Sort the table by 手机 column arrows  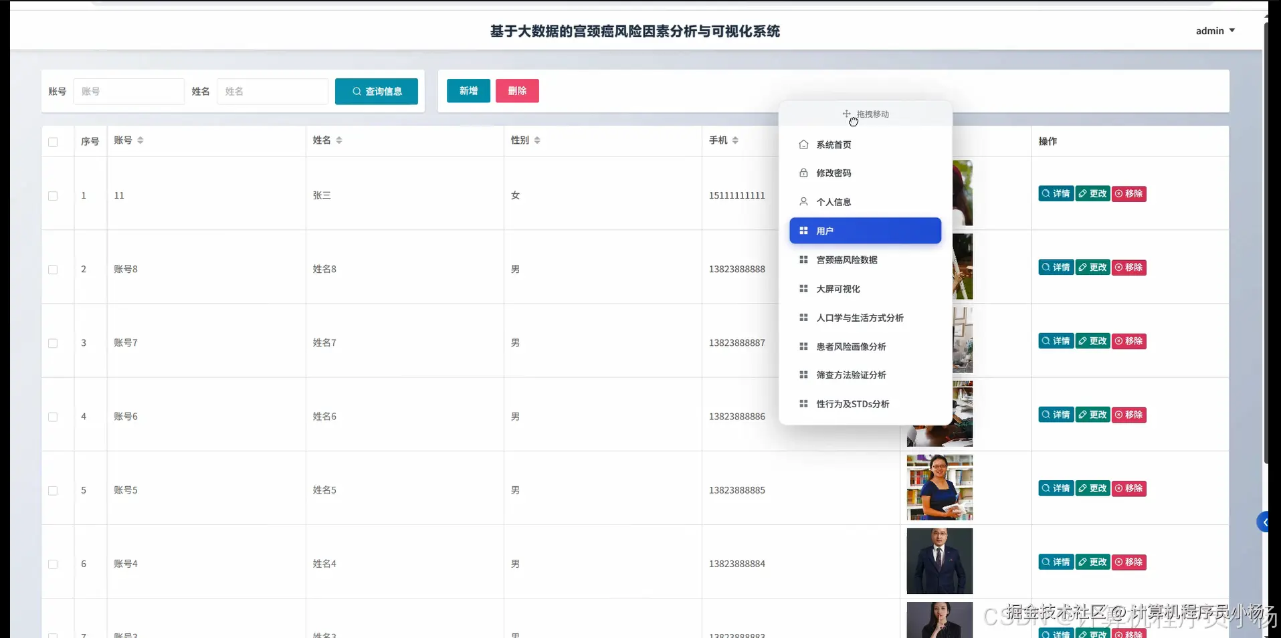click(735, 140)
